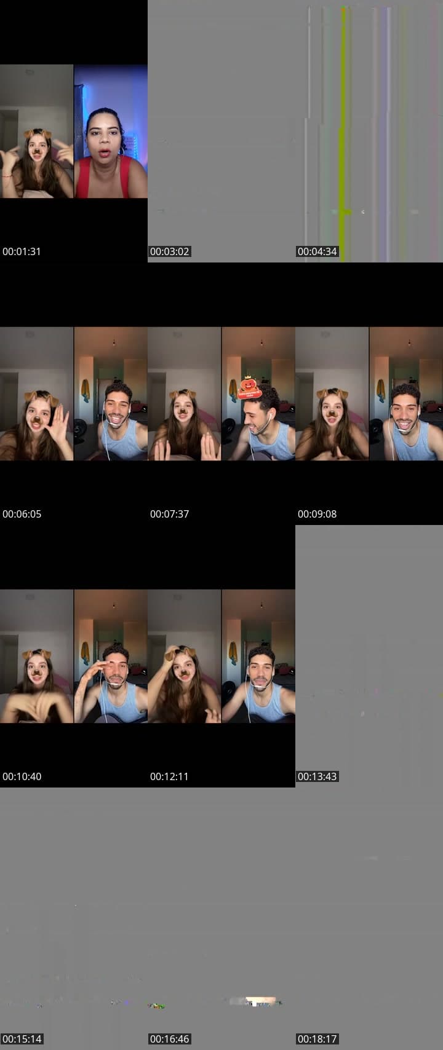
Task: Click the 00:10:40 timestamp label
Action: 22,776
